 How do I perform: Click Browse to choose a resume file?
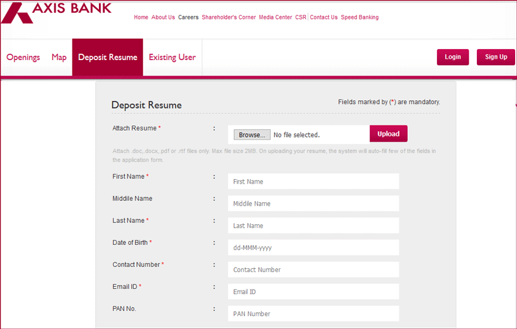coord(252,135)
